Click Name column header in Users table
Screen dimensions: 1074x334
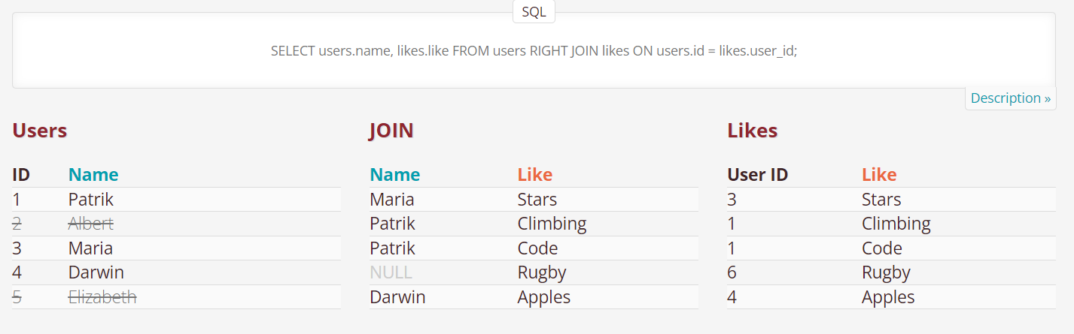(93, 175)
